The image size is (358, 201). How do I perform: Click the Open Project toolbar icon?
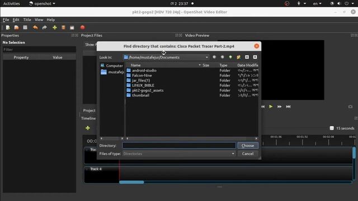click(16, 27)
